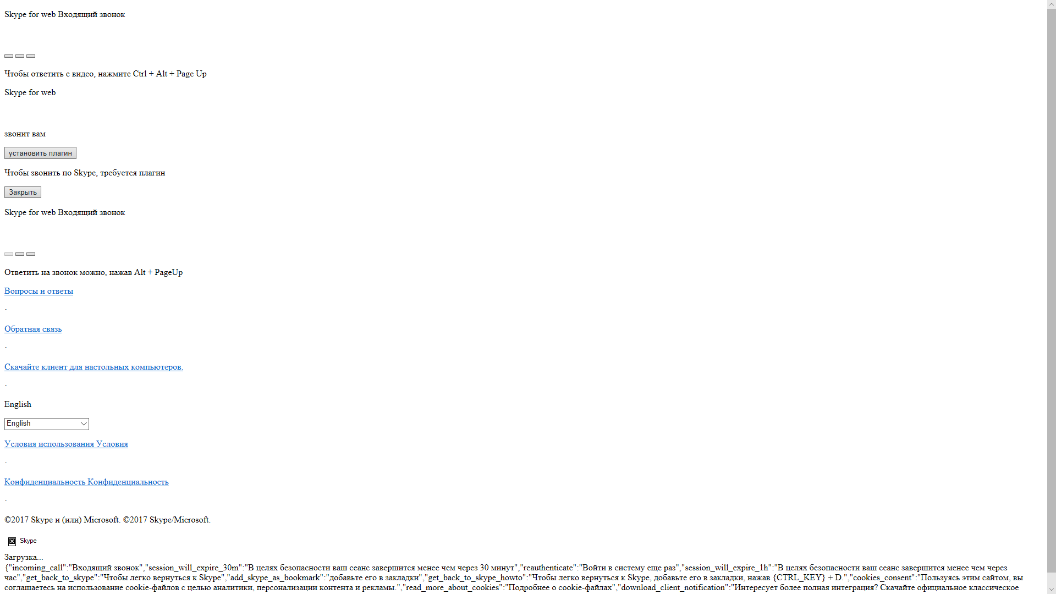Image resolution: width=1056 pixels, height=594 pixels.
Task: Click the third small square icon top-left
Action: 30,56
